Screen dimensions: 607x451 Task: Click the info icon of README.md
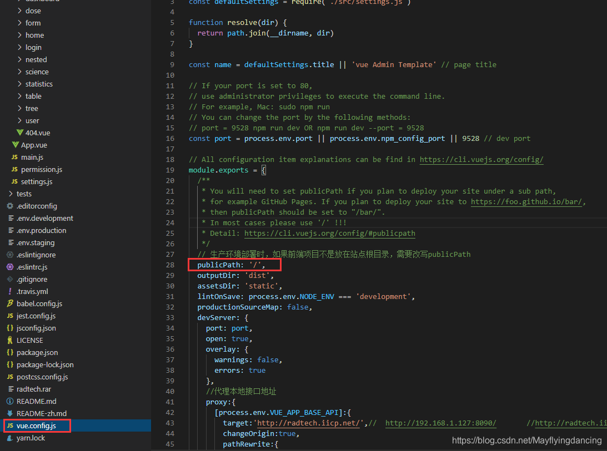point(10,402)
